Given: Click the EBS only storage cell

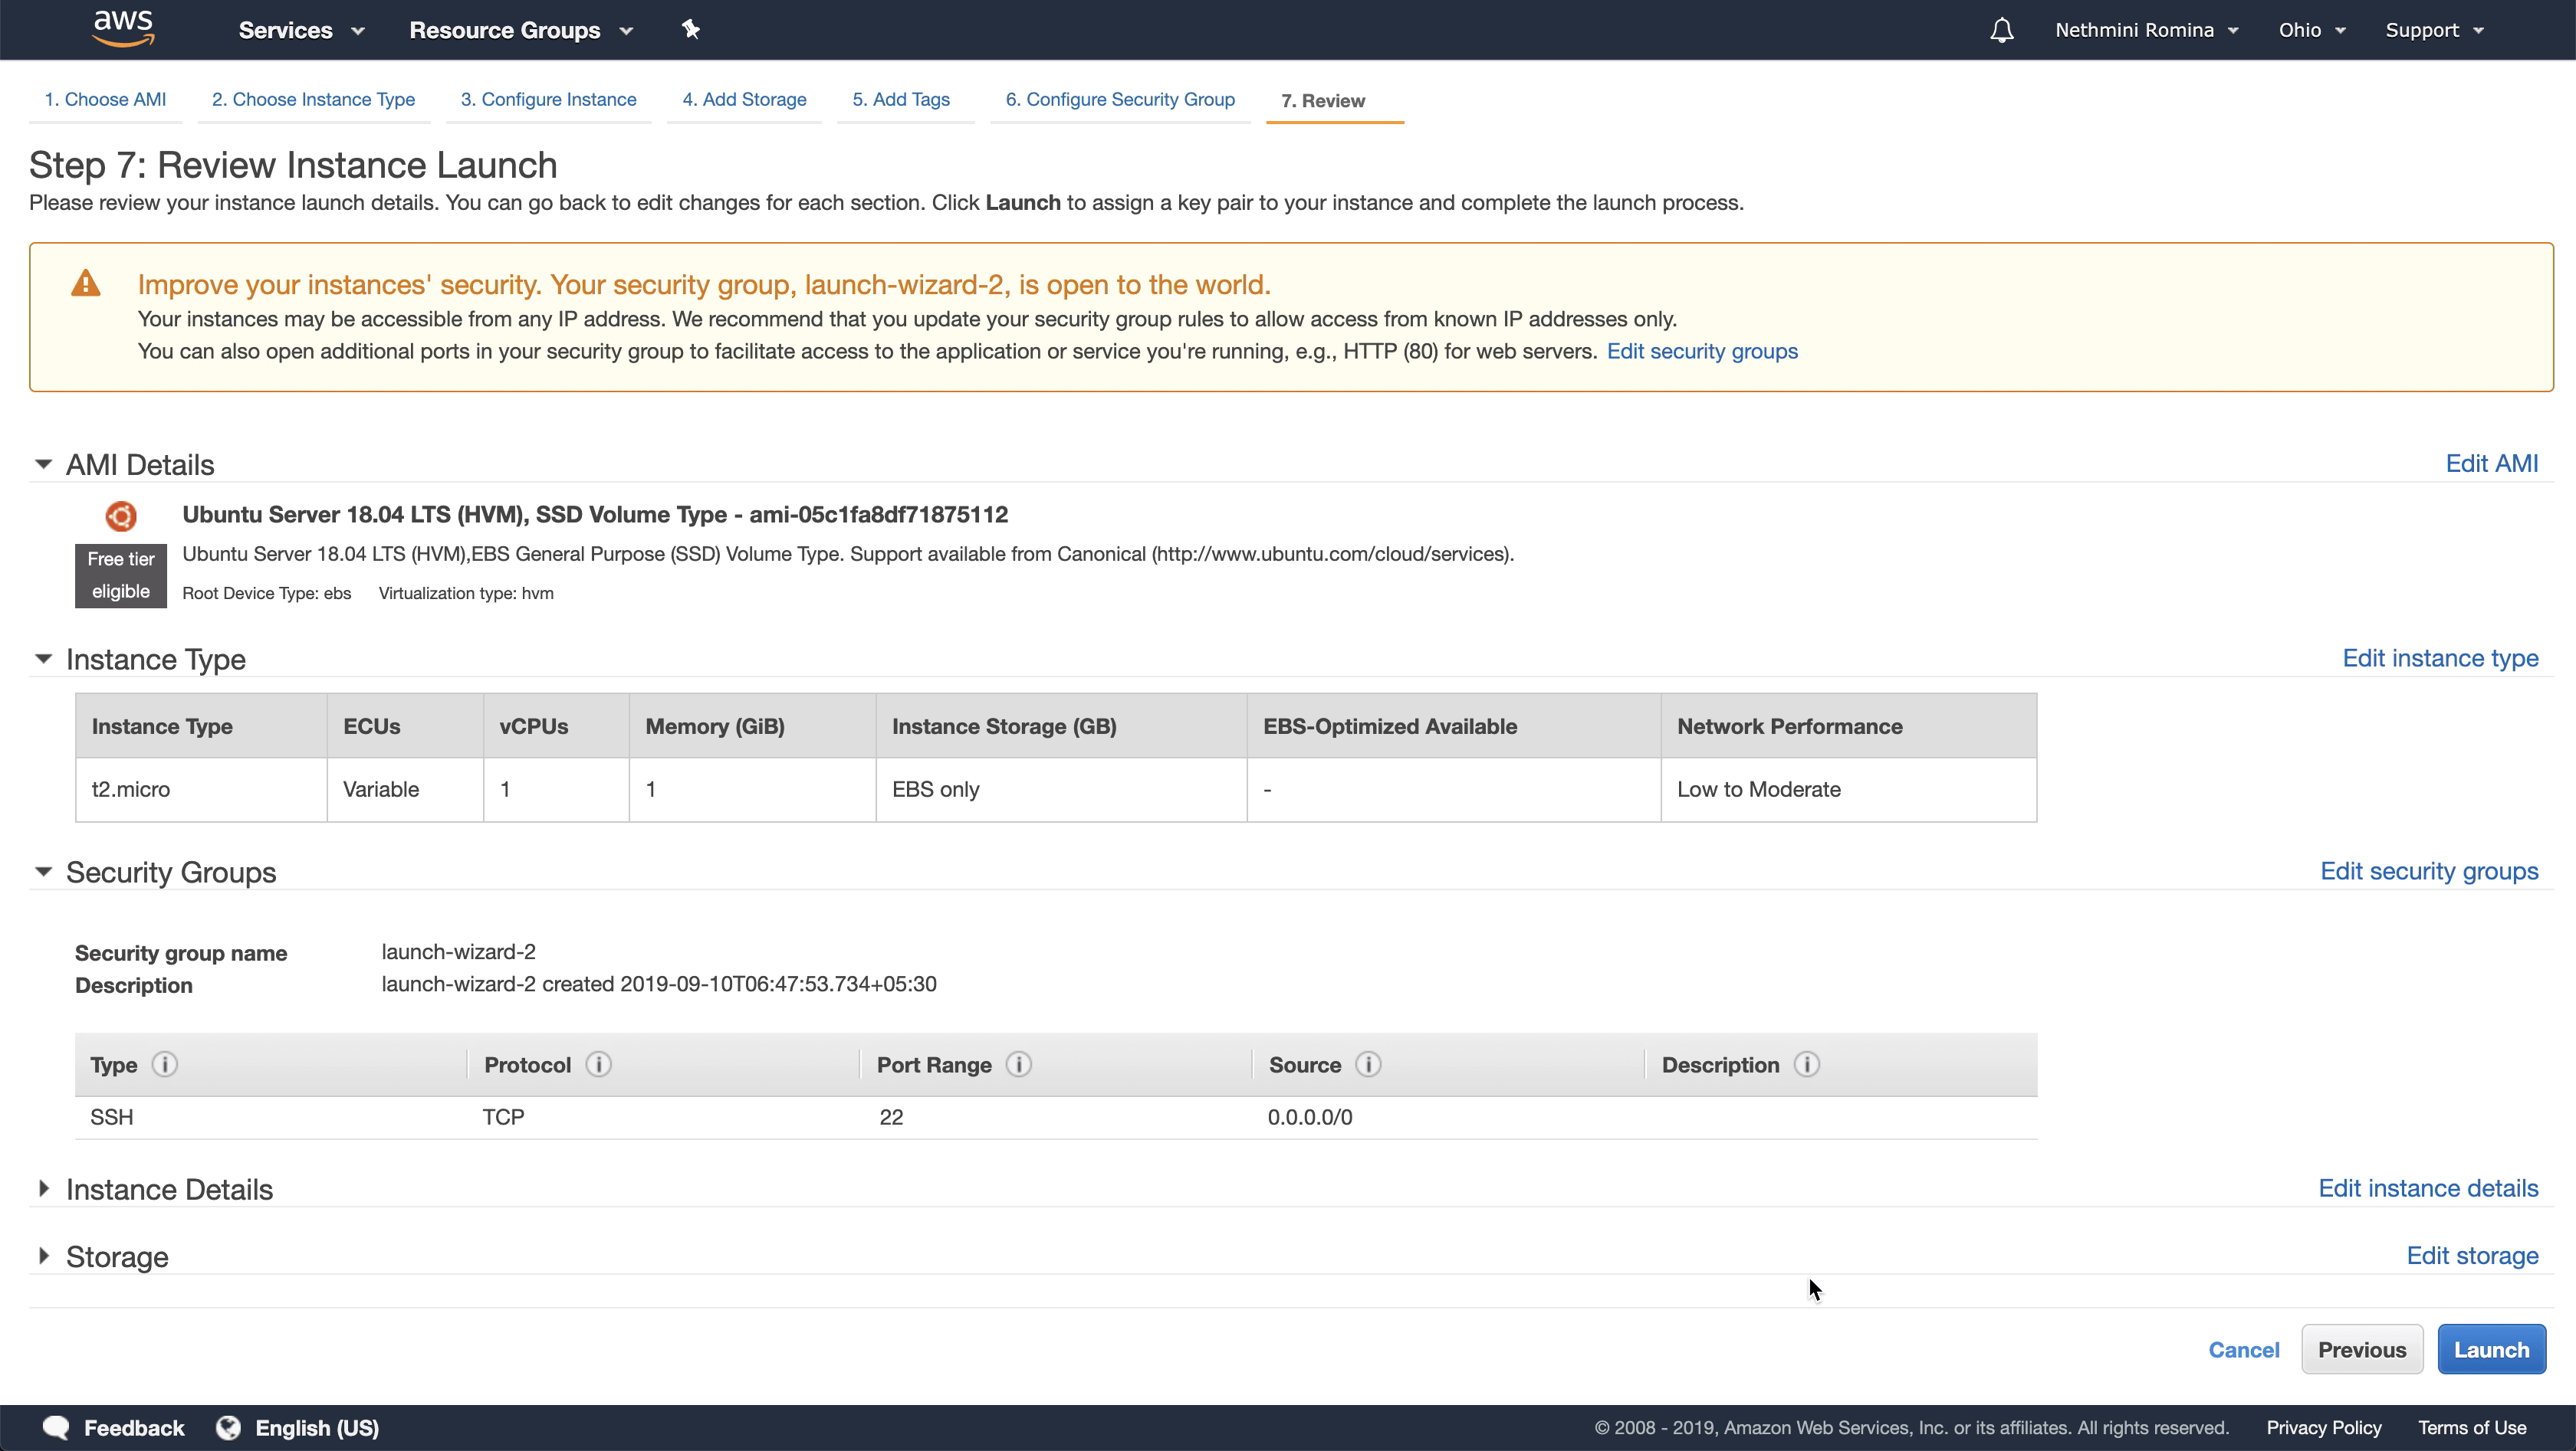Looking at the screenshot, I should (1061, 789).
